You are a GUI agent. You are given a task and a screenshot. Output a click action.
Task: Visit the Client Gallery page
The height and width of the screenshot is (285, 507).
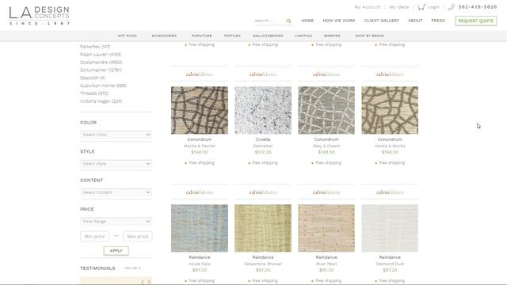pyautogui.click(x=382, y=21)
